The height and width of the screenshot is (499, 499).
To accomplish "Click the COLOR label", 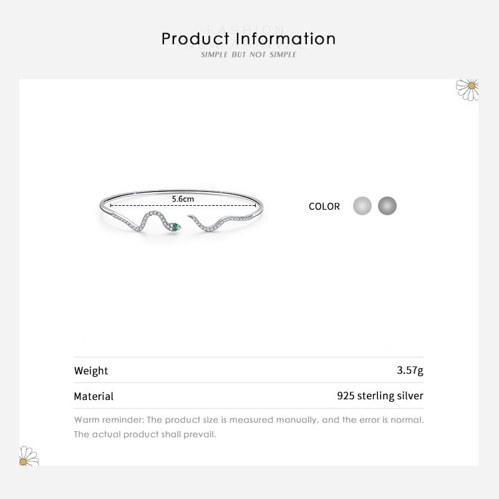I will [324, 206].
